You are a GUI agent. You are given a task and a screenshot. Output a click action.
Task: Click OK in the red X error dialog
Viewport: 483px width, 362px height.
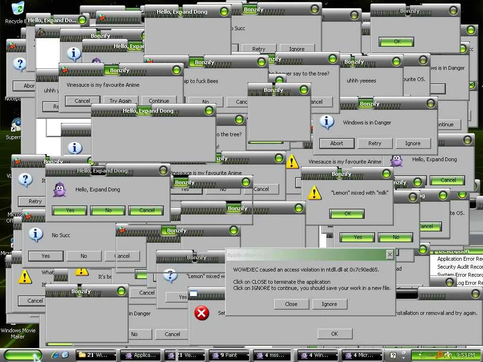tap(334, 333)
